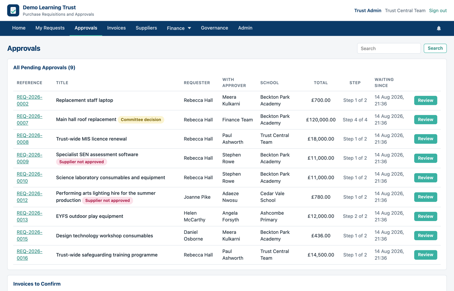454x291 pixels.
Task: Open requisition REQ-2026-0016
Action: coord(29,255)
